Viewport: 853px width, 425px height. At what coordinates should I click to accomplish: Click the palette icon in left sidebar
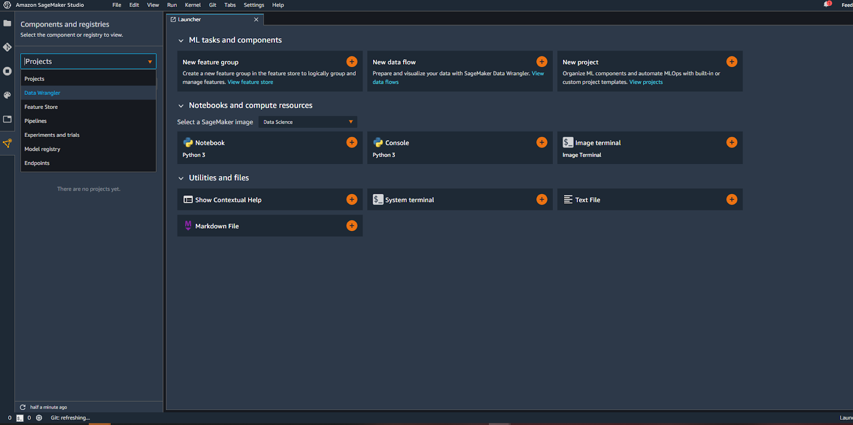click(x=7, y=95)
